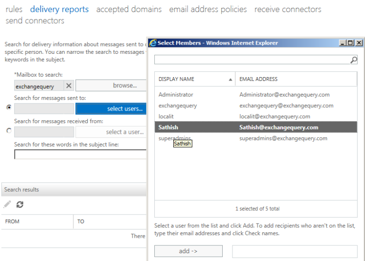Image resolution: width=365 pixels, height=261 pixels.
Task: Click the add -> button
Action: pos(188,251)
